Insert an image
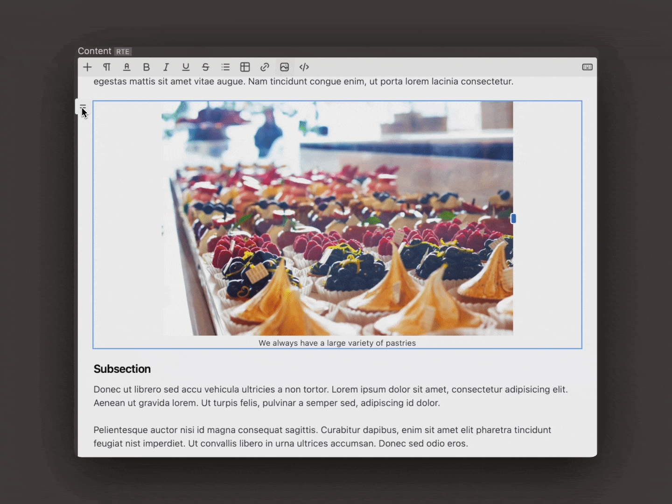Screen dimensions: 672x504 (x=284, y=67)
